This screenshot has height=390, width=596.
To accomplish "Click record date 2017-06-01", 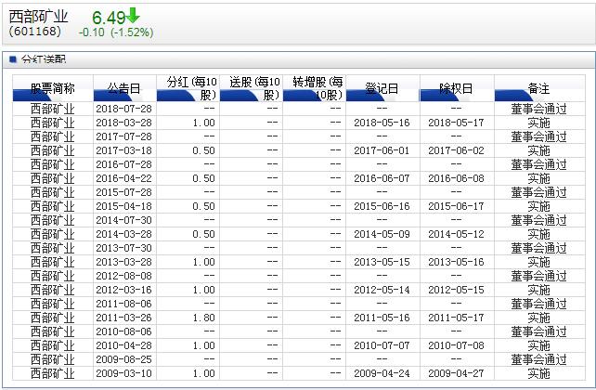I will tap(382, 151).
